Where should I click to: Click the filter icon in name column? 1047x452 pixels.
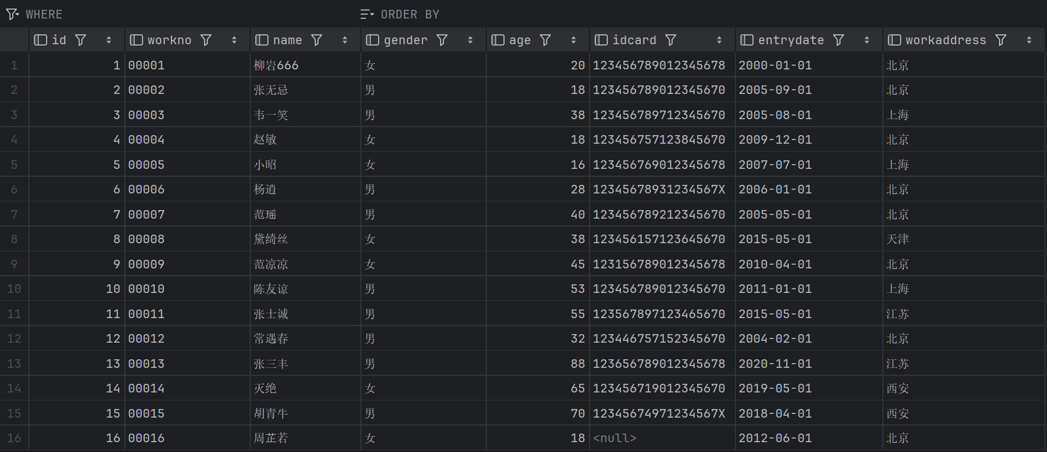tap(317, 40)
